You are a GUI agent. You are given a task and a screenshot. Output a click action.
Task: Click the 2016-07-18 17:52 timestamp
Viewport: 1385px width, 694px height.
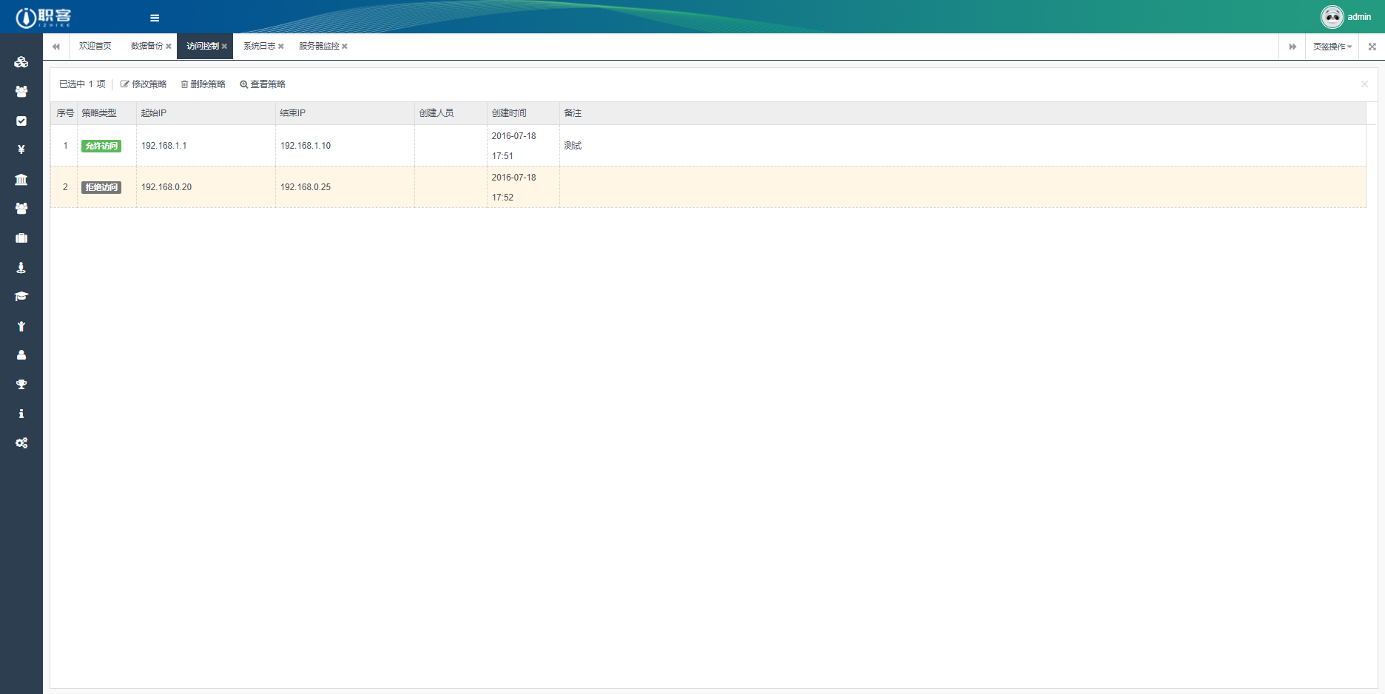click(x=523, y=187)
